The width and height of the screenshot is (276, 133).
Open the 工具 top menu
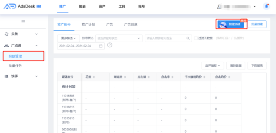pyautogui.click(x=122, y=7)
